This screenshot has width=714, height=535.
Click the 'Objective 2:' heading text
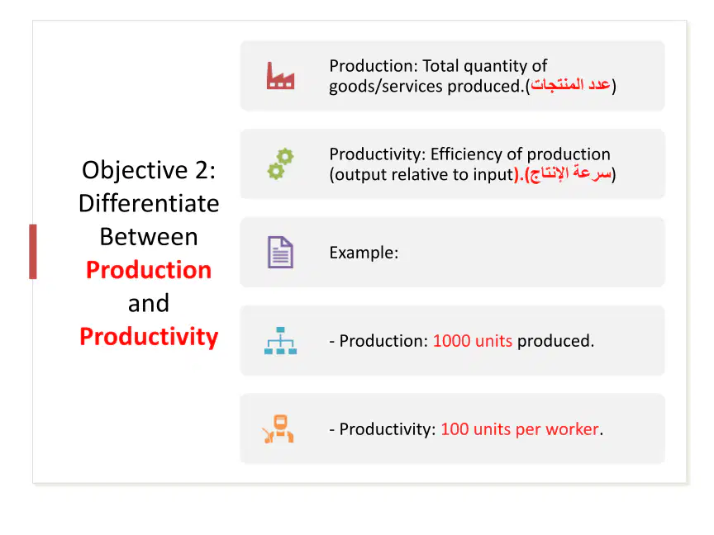tap(149, 171)
